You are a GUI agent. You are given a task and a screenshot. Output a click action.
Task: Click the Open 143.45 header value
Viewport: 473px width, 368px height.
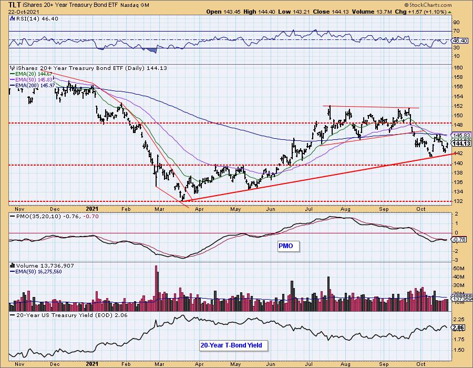coord(223,12)
